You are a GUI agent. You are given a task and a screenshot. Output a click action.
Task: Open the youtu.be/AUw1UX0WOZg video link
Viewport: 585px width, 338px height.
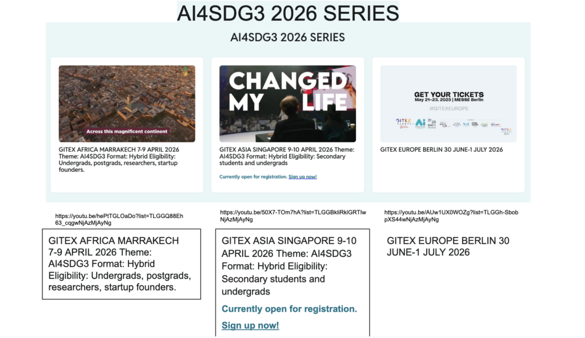[451, 215]
